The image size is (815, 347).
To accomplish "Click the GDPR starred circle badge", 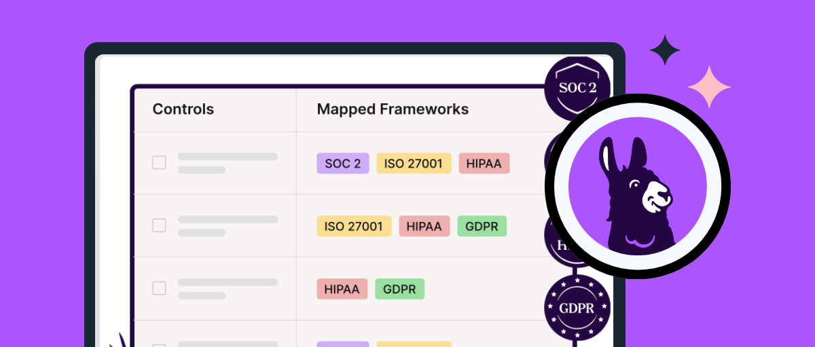I will (577, 308).
